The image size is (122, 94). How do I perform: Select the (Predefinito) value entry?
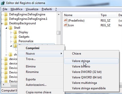click(76, 21)
